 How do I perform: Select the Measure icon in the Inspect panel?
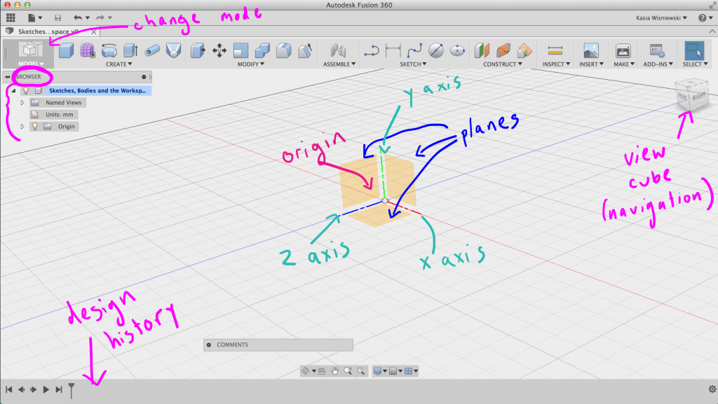click(x=555, y=50)
